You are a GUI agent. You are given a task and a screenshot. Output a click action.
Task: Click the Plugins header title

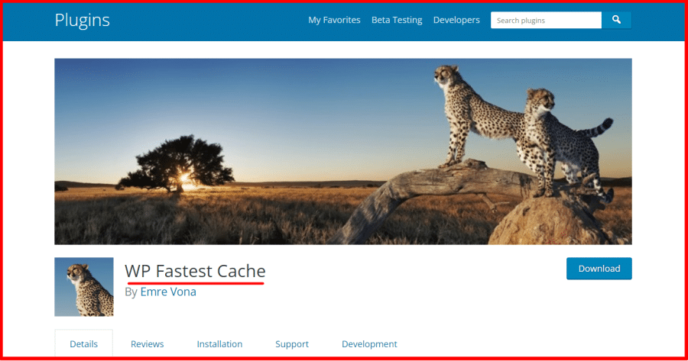click(x=82, y=20)
